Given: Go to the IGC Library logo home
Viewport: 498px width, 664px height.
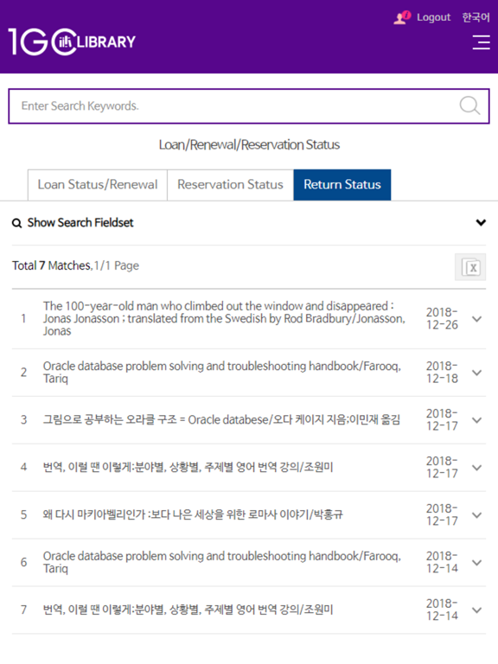Looking at the screenshot, I should [72, 41].
